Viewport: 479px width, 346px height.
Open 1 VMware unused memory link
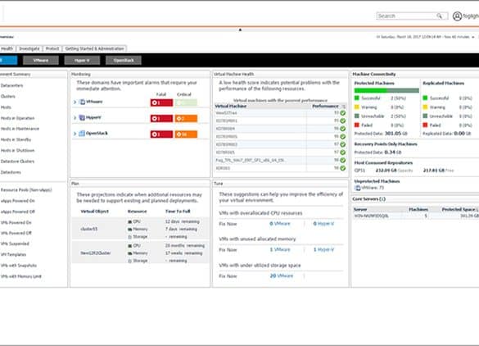280,249
